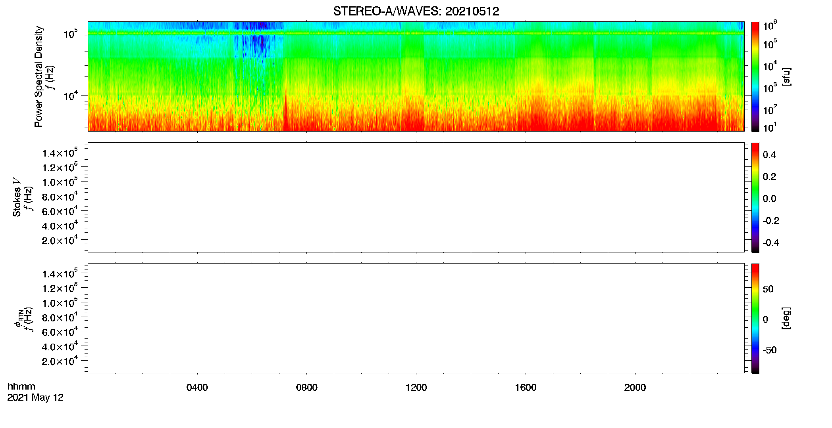Open the power spectral density color scale bar
This screenshot has width=832, height=428.
755,76
